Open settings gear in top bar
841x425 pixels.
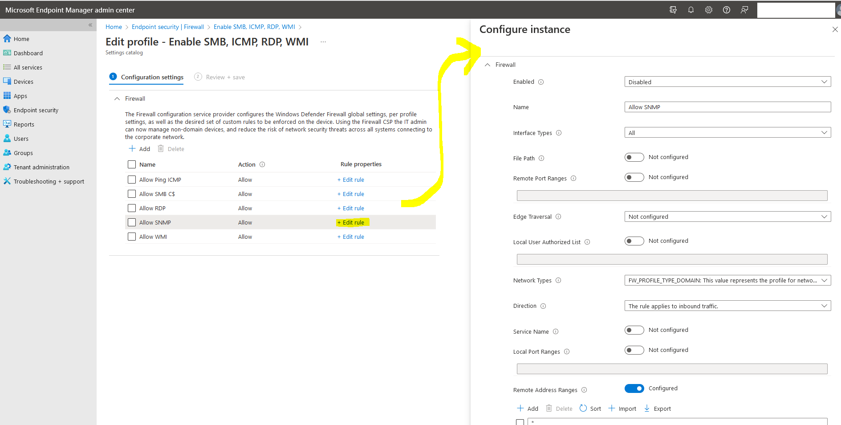coord(709,10)
